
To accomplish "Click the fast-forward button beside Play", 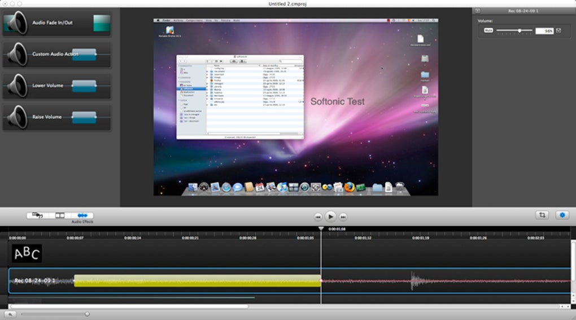I will (343, 216).
